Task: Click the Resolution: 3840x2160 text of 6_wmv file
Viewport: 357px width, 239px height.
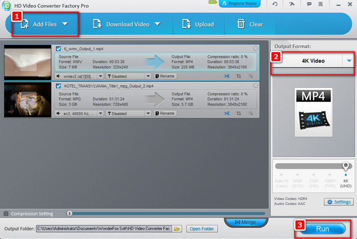Action: [227, 67]
